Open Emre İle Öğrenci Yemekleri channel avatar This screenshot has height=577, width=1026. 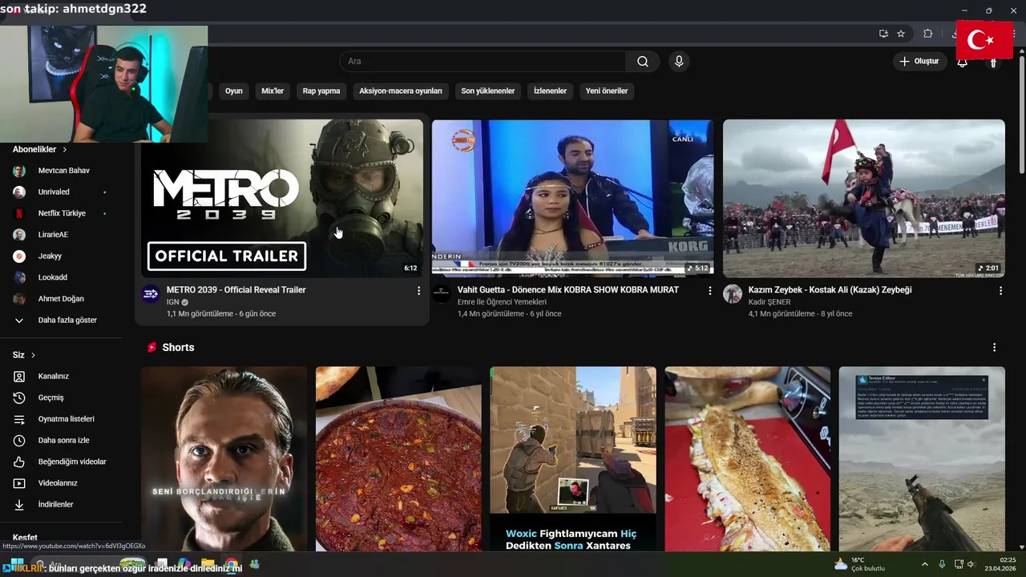pyautogui.click(x=442, y=294)
